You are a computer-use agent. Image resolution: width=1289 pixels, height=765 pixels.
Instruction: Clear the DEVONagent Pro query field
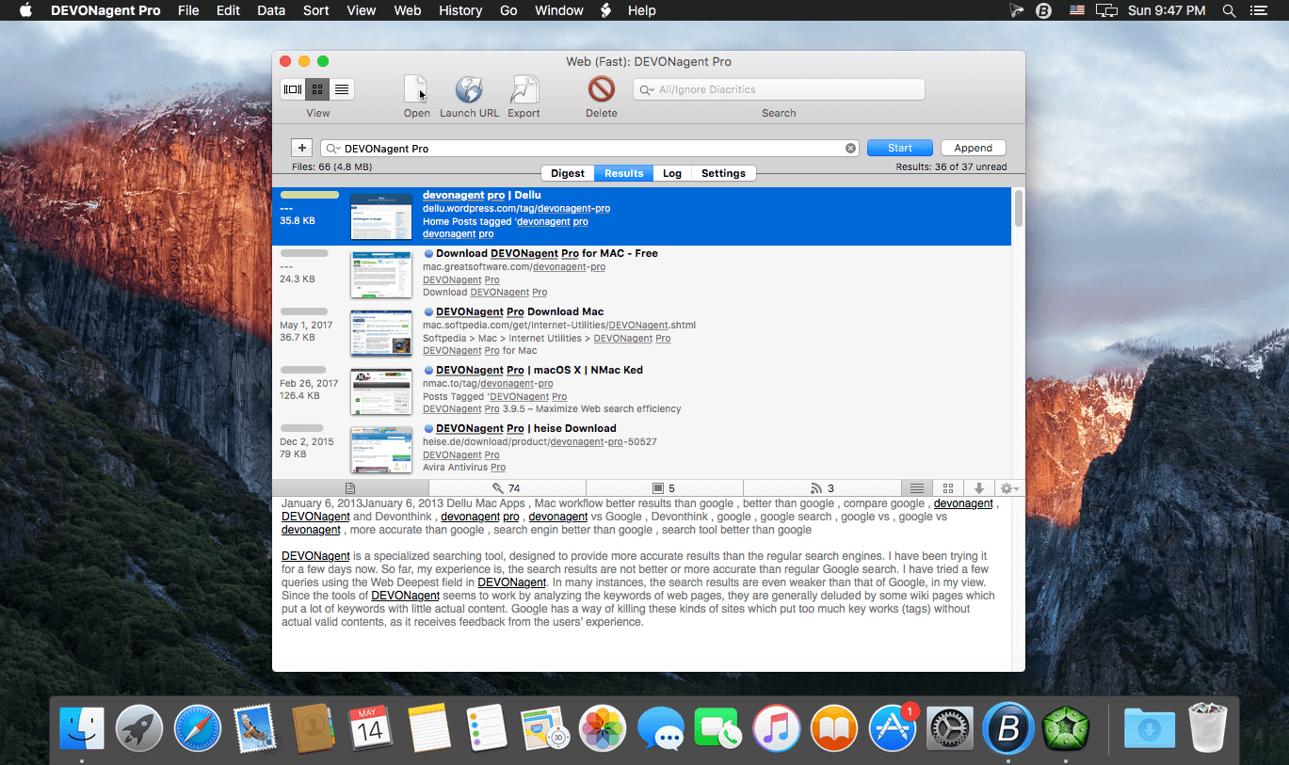pyautogui.click(x=850, y=148)
